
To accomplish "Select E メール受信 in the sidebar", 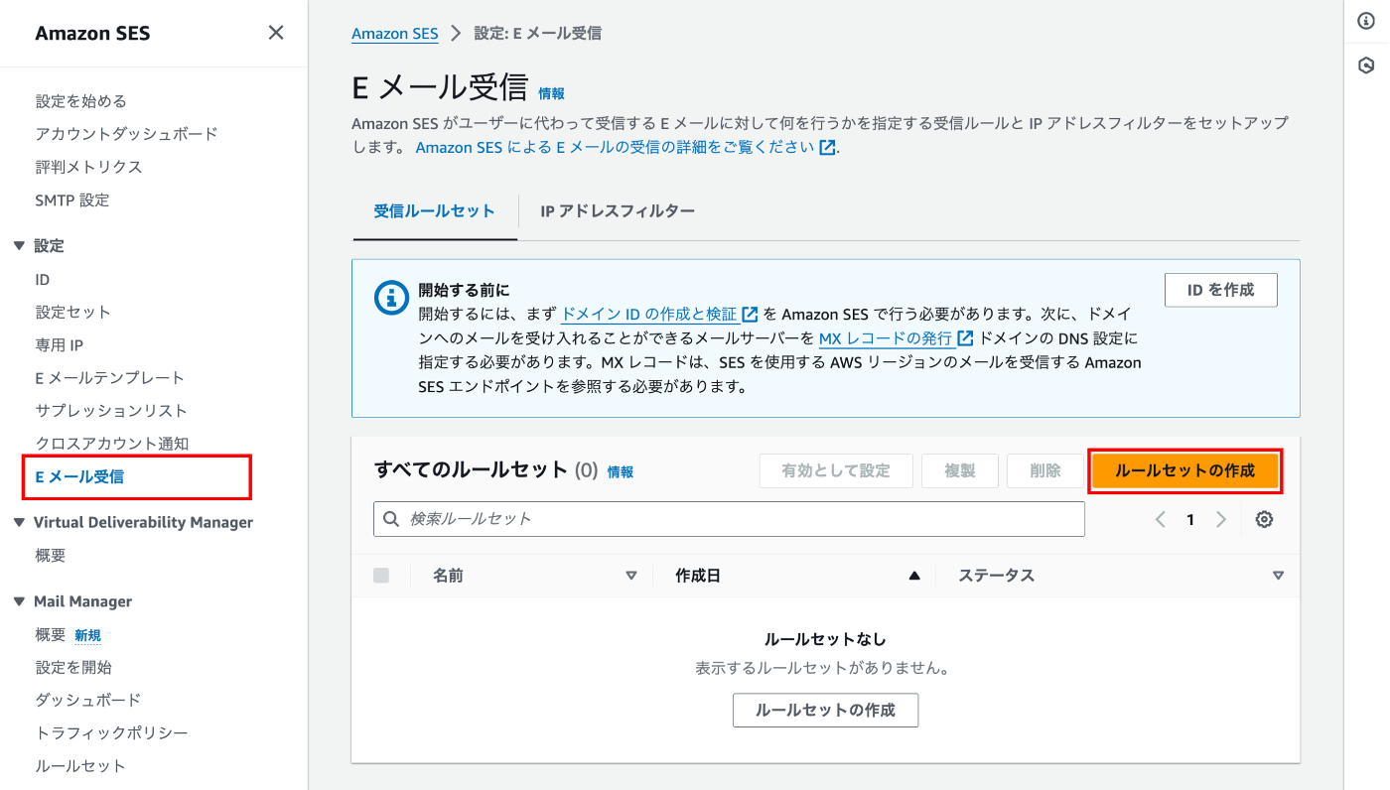I will point(79,476).
